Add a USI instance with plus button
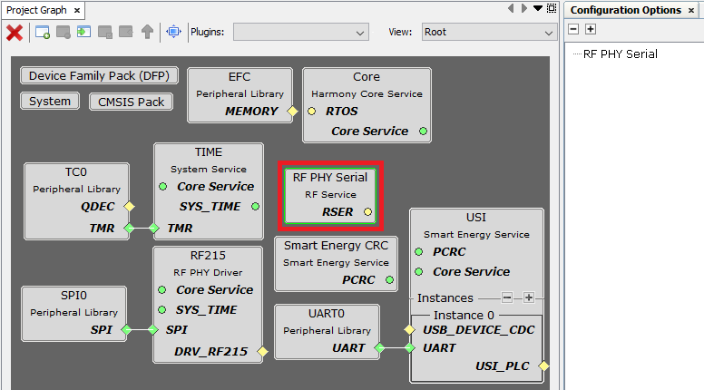This screenshot has height=390, width=704. point(528,297)
